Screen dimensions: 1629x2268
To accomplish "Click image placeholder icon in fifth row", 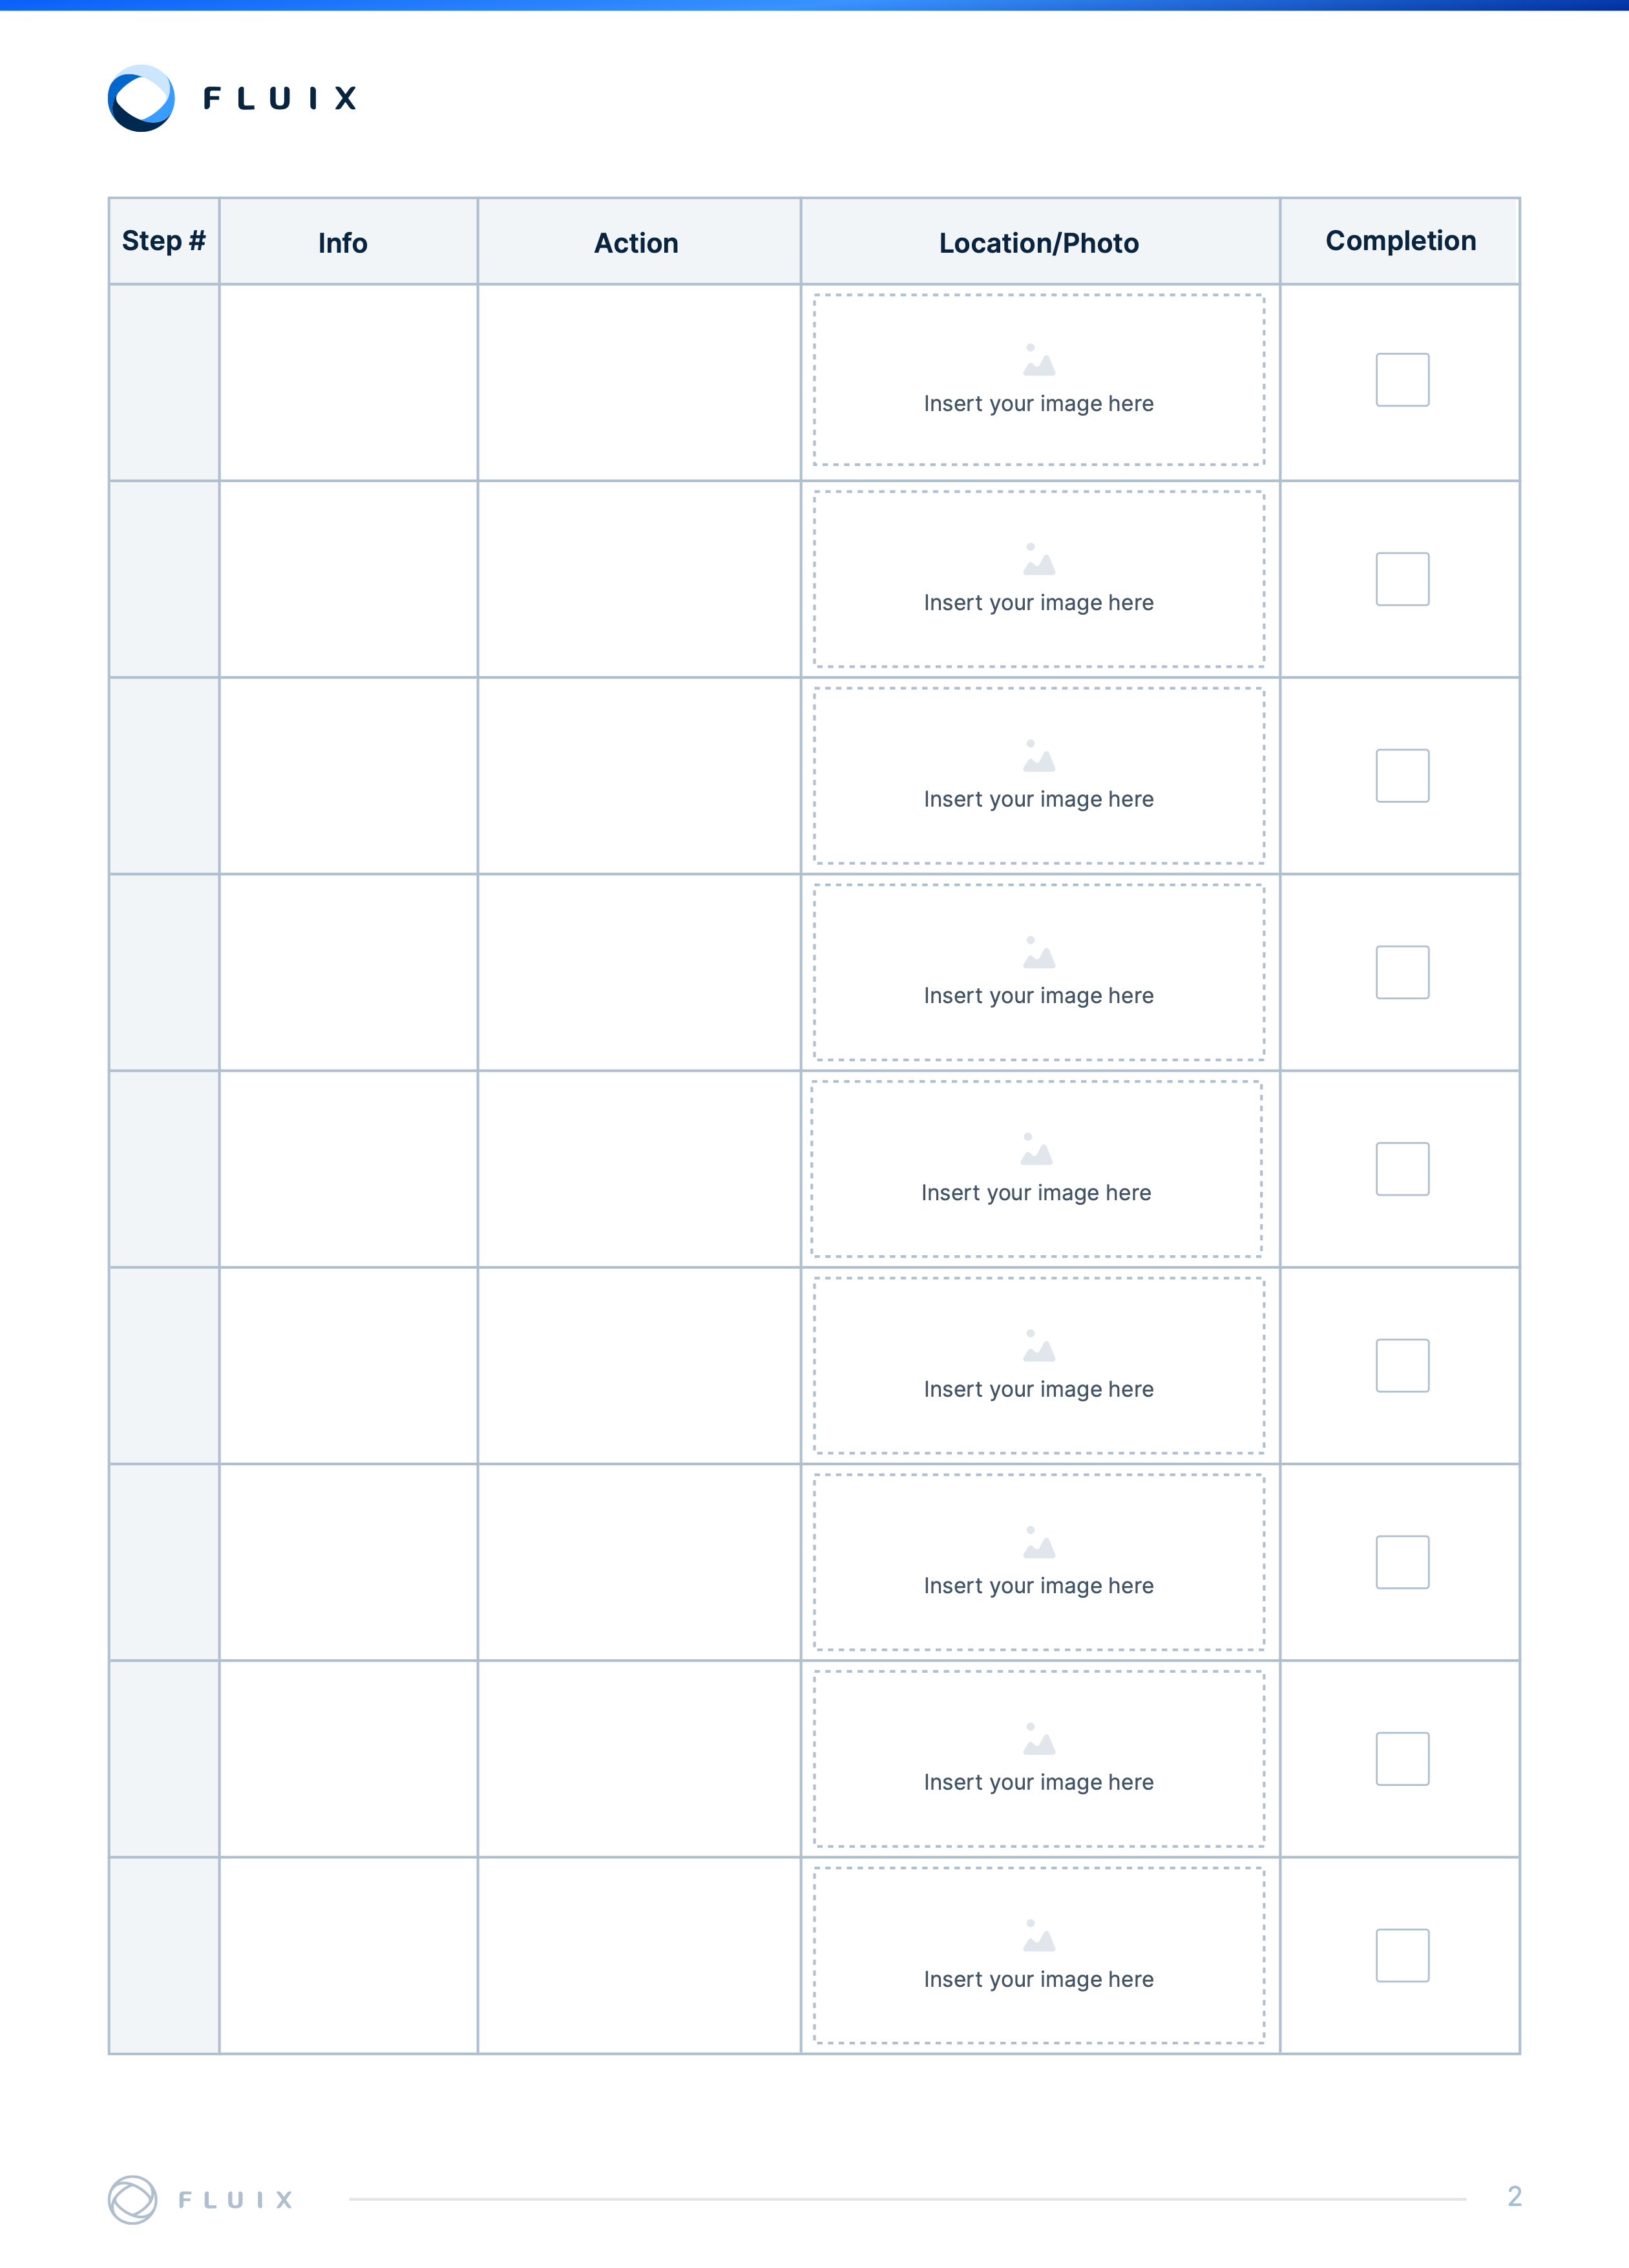I will click(1036, 1149).
